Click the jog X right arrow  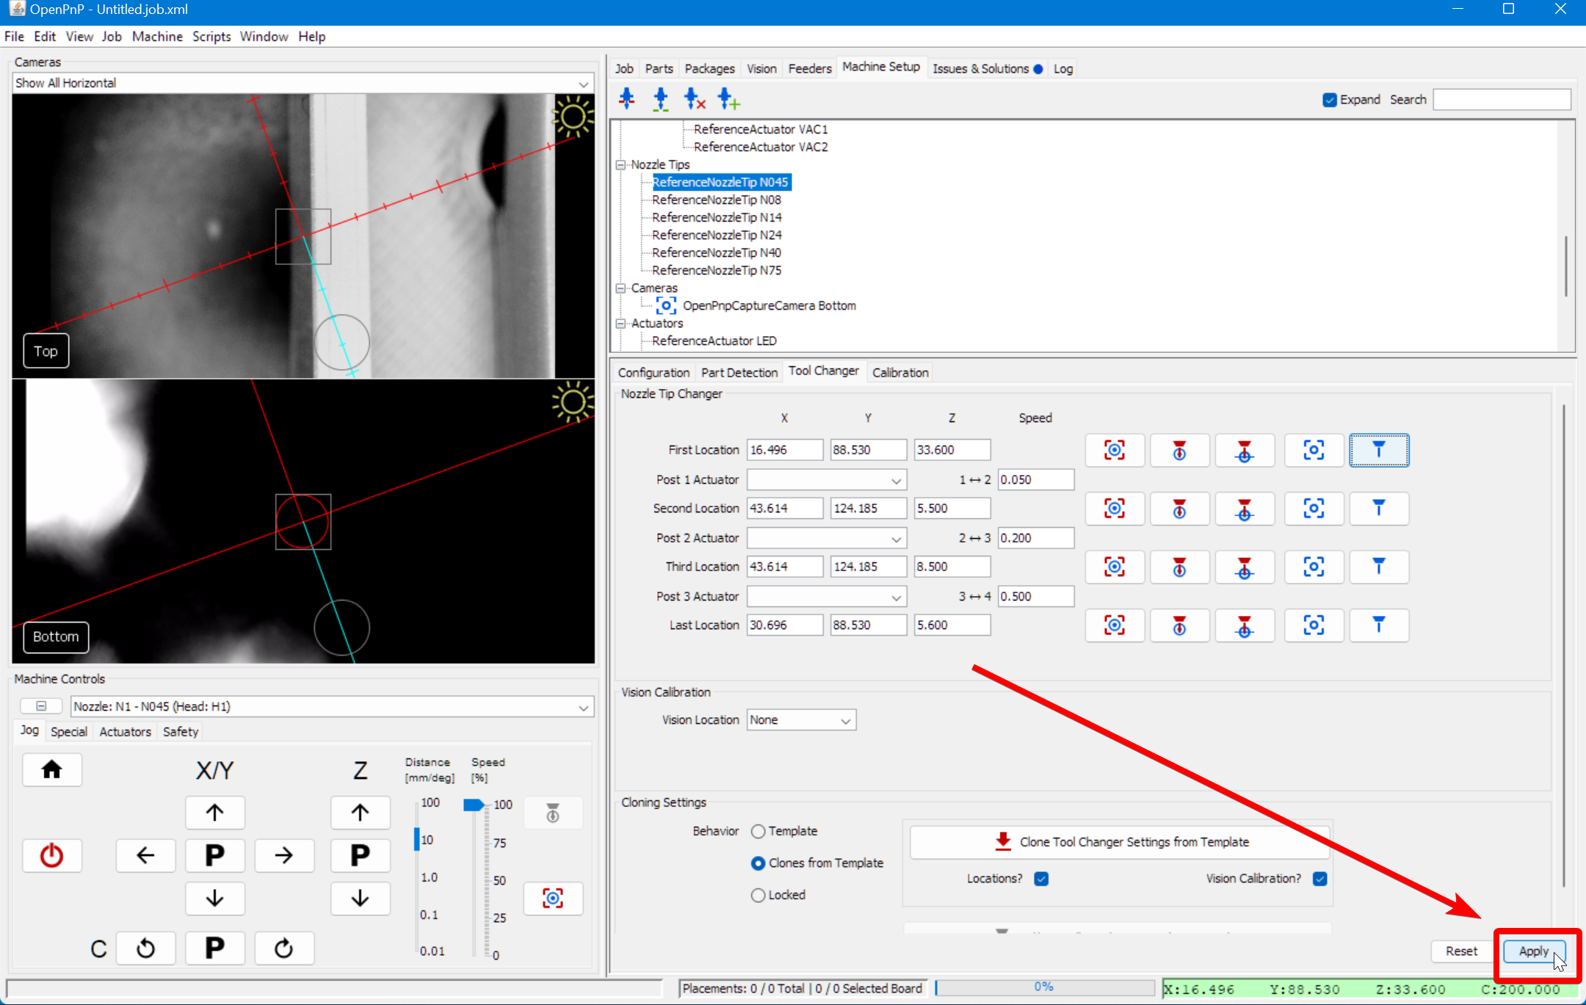tap(284, 855)
